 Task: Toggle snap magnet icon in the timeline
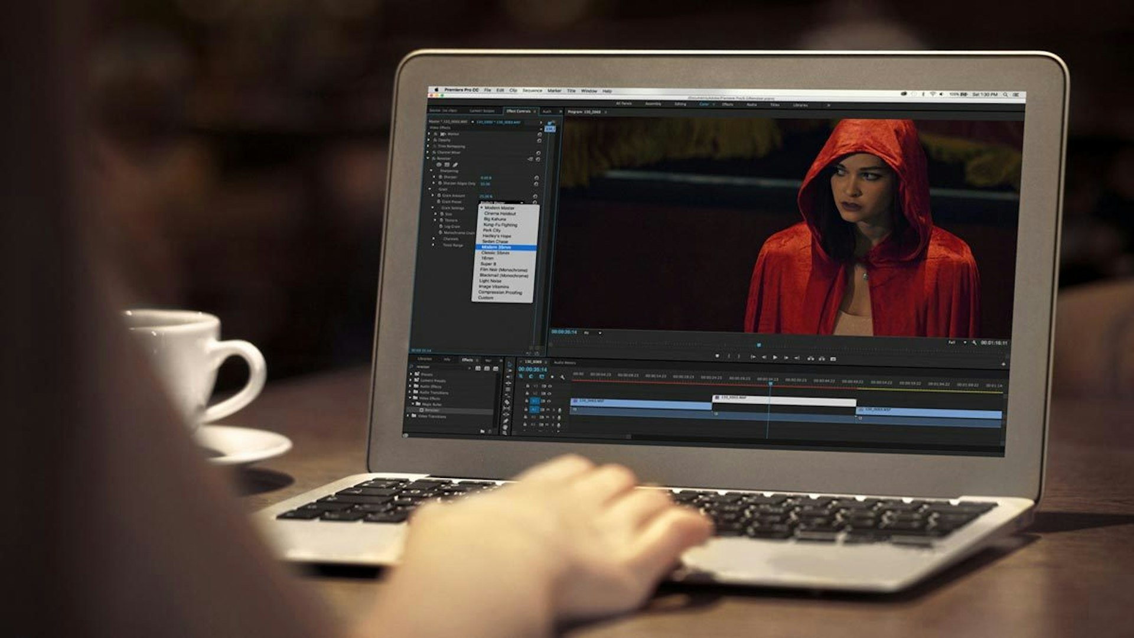point(531,376)
